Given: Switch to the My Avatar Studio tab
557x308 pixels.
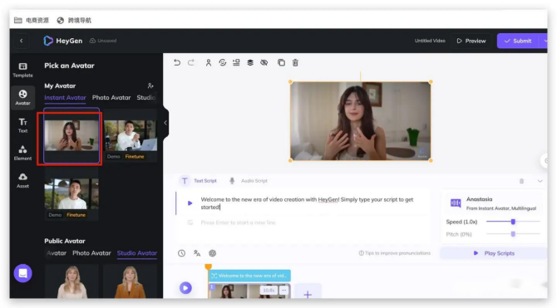Looking at the screenshot, I should (x=146, y=98).
